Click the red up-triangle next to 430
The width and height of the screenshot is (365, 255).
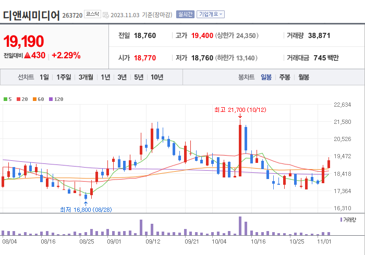pyautogui.click(x=27, y=55)
